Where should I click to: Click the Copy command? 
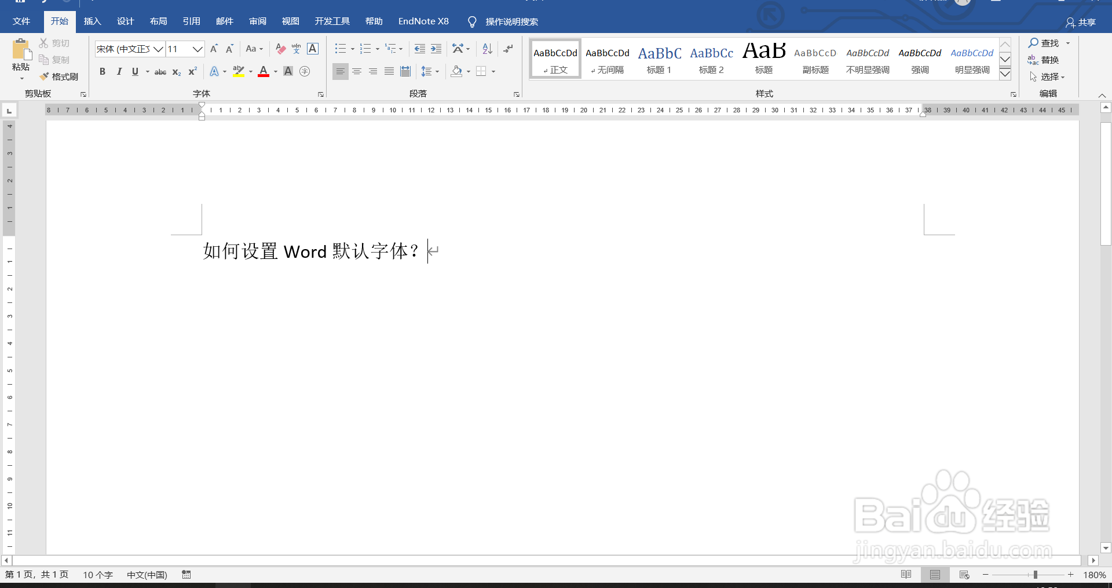point(54,60)
